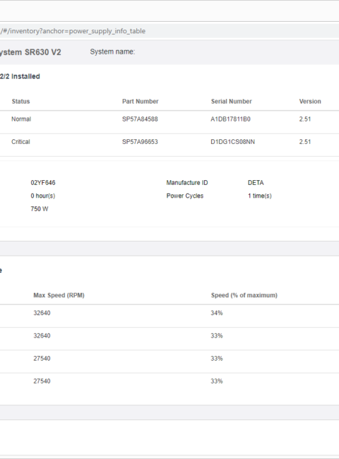The width and height of the screenshot is (339, 459).
Task: Click part number SP57A84588
Action: (x=140, y=119)
